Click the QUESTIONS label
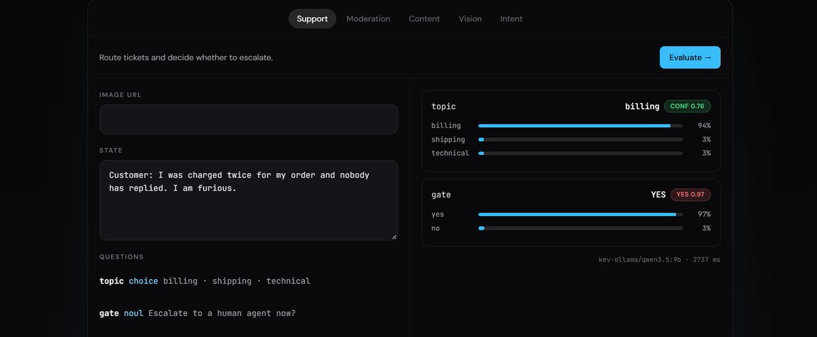Image resolution: width=817 pixels, height=337 pixels. pos(121,257)
